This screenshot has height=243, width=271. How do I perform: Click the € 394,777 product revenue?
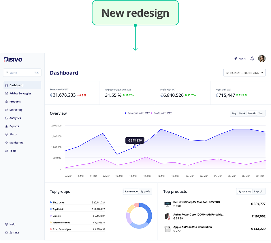(258, 204)
